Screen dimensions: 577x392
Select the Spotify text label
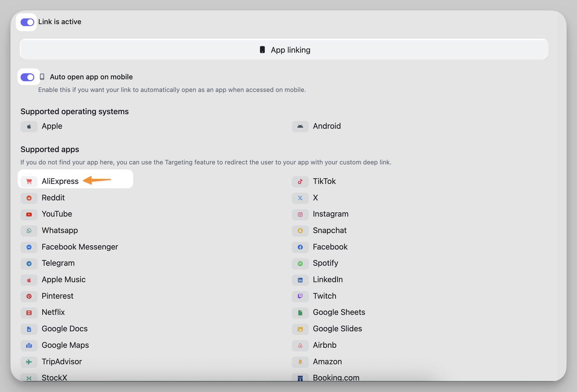[x=325, y=263]
